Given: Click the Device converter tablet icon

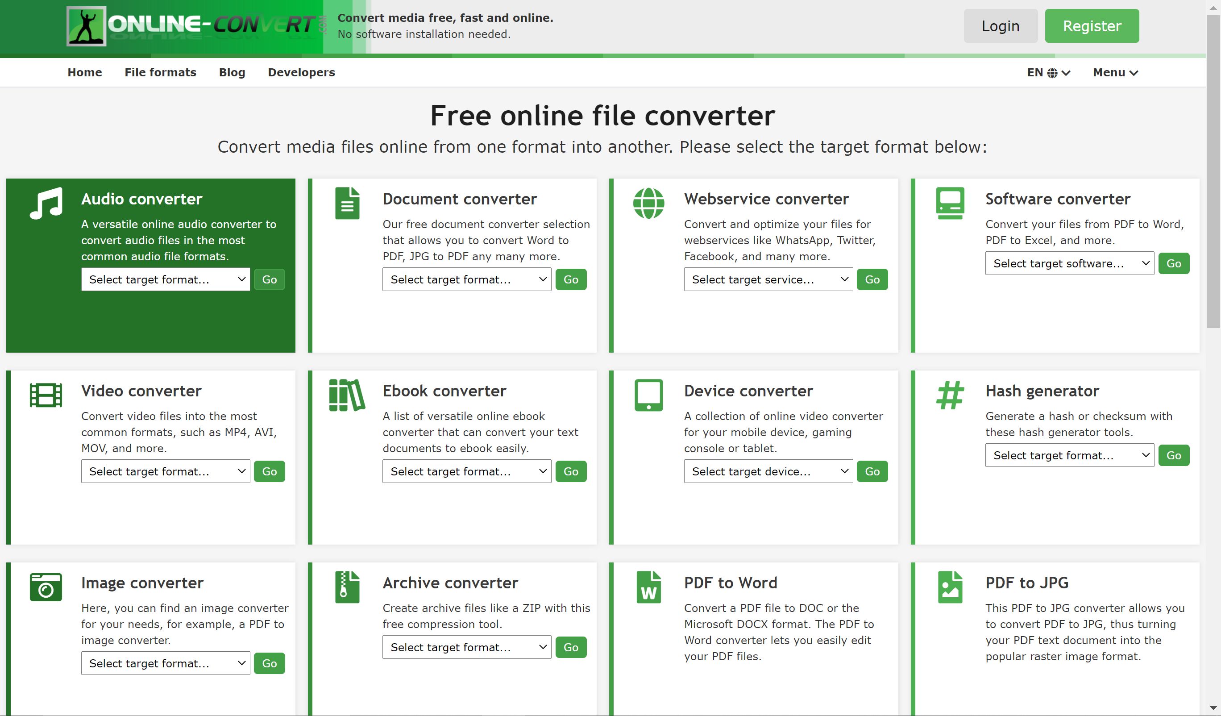Looking at the screenshot, I should click(649, 395).
